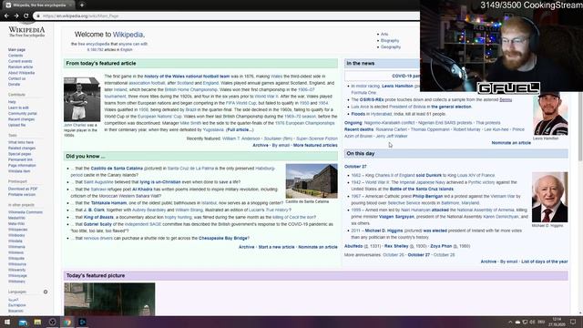The width and height of the screenshot is (583, 328).
Task: Click Start a new article link
Action: tap(276, 247)
